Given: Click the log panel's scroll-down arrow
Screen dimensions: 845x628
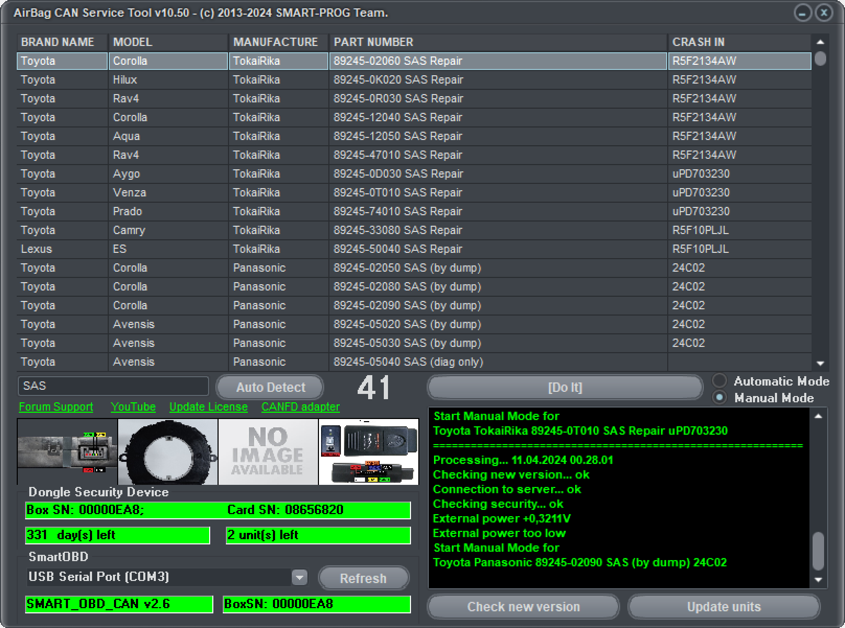Looking at the screenshot, I should coord(818,580).
